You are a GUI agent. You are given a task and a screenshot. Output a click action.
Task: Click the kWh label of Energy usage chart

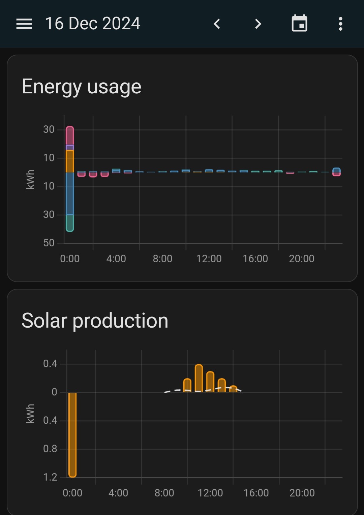pos(30,179)
